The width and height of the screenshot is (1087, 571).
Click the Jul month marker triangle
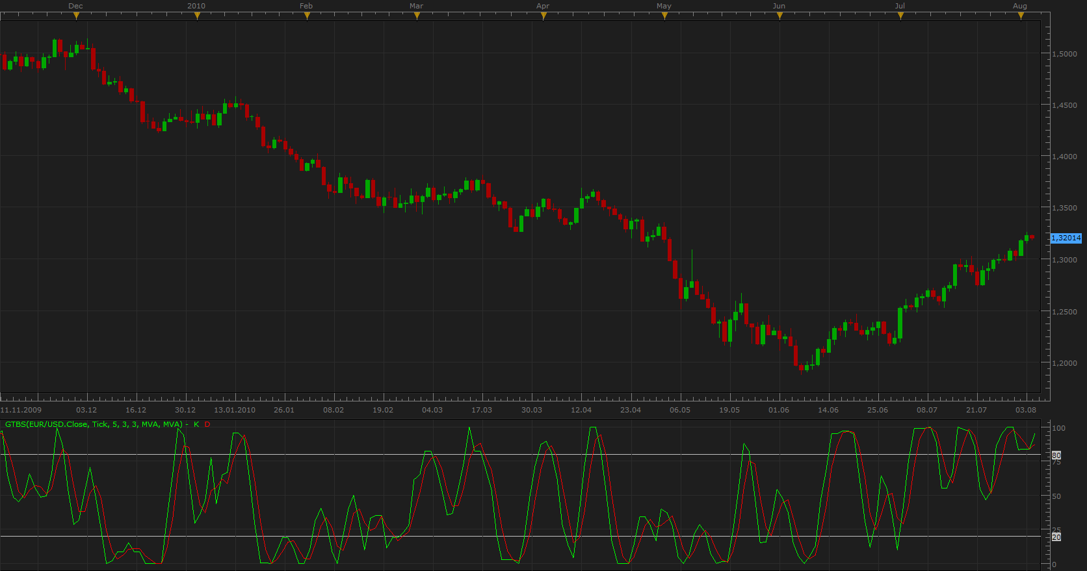coord(900,16)
